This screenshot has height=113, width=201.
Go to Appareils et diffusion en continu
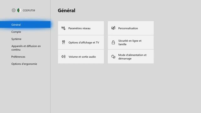(26, 48)
